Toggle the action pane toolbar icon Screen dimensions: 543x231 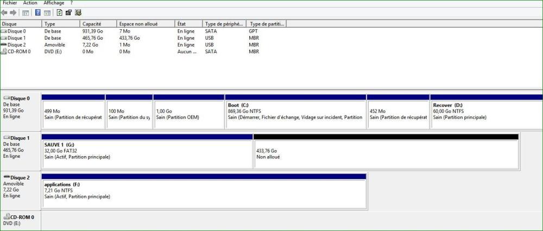[x=47, y=12]
